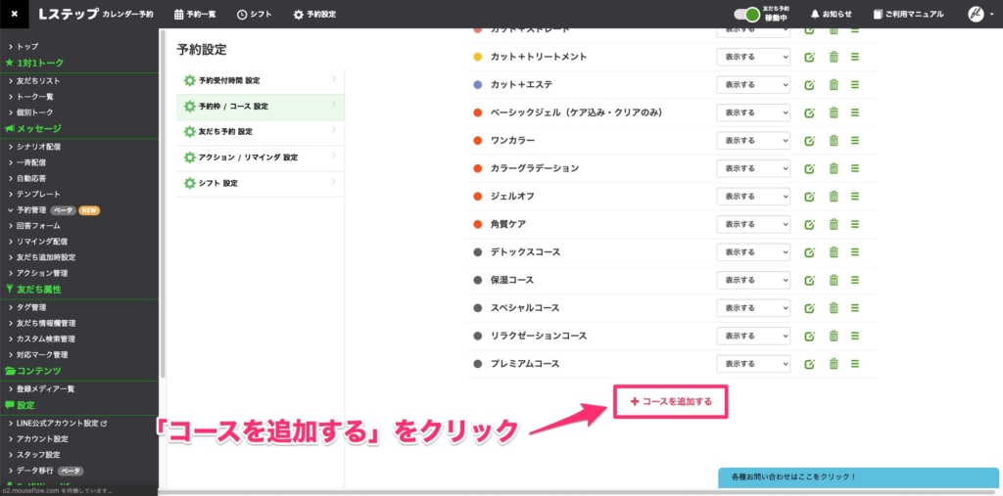Viewport: 1003px width, 496px height.
Task: Delete the ワンカラー course via trash icon
Action: [x=833, y=141]
